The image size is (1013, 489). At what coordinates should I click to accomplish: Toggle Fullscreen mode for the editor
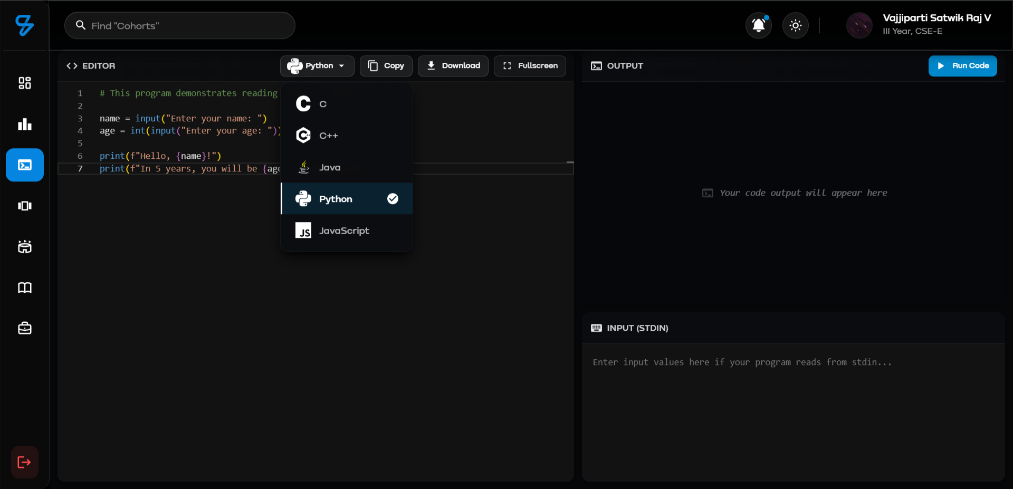tap(530, 66)
